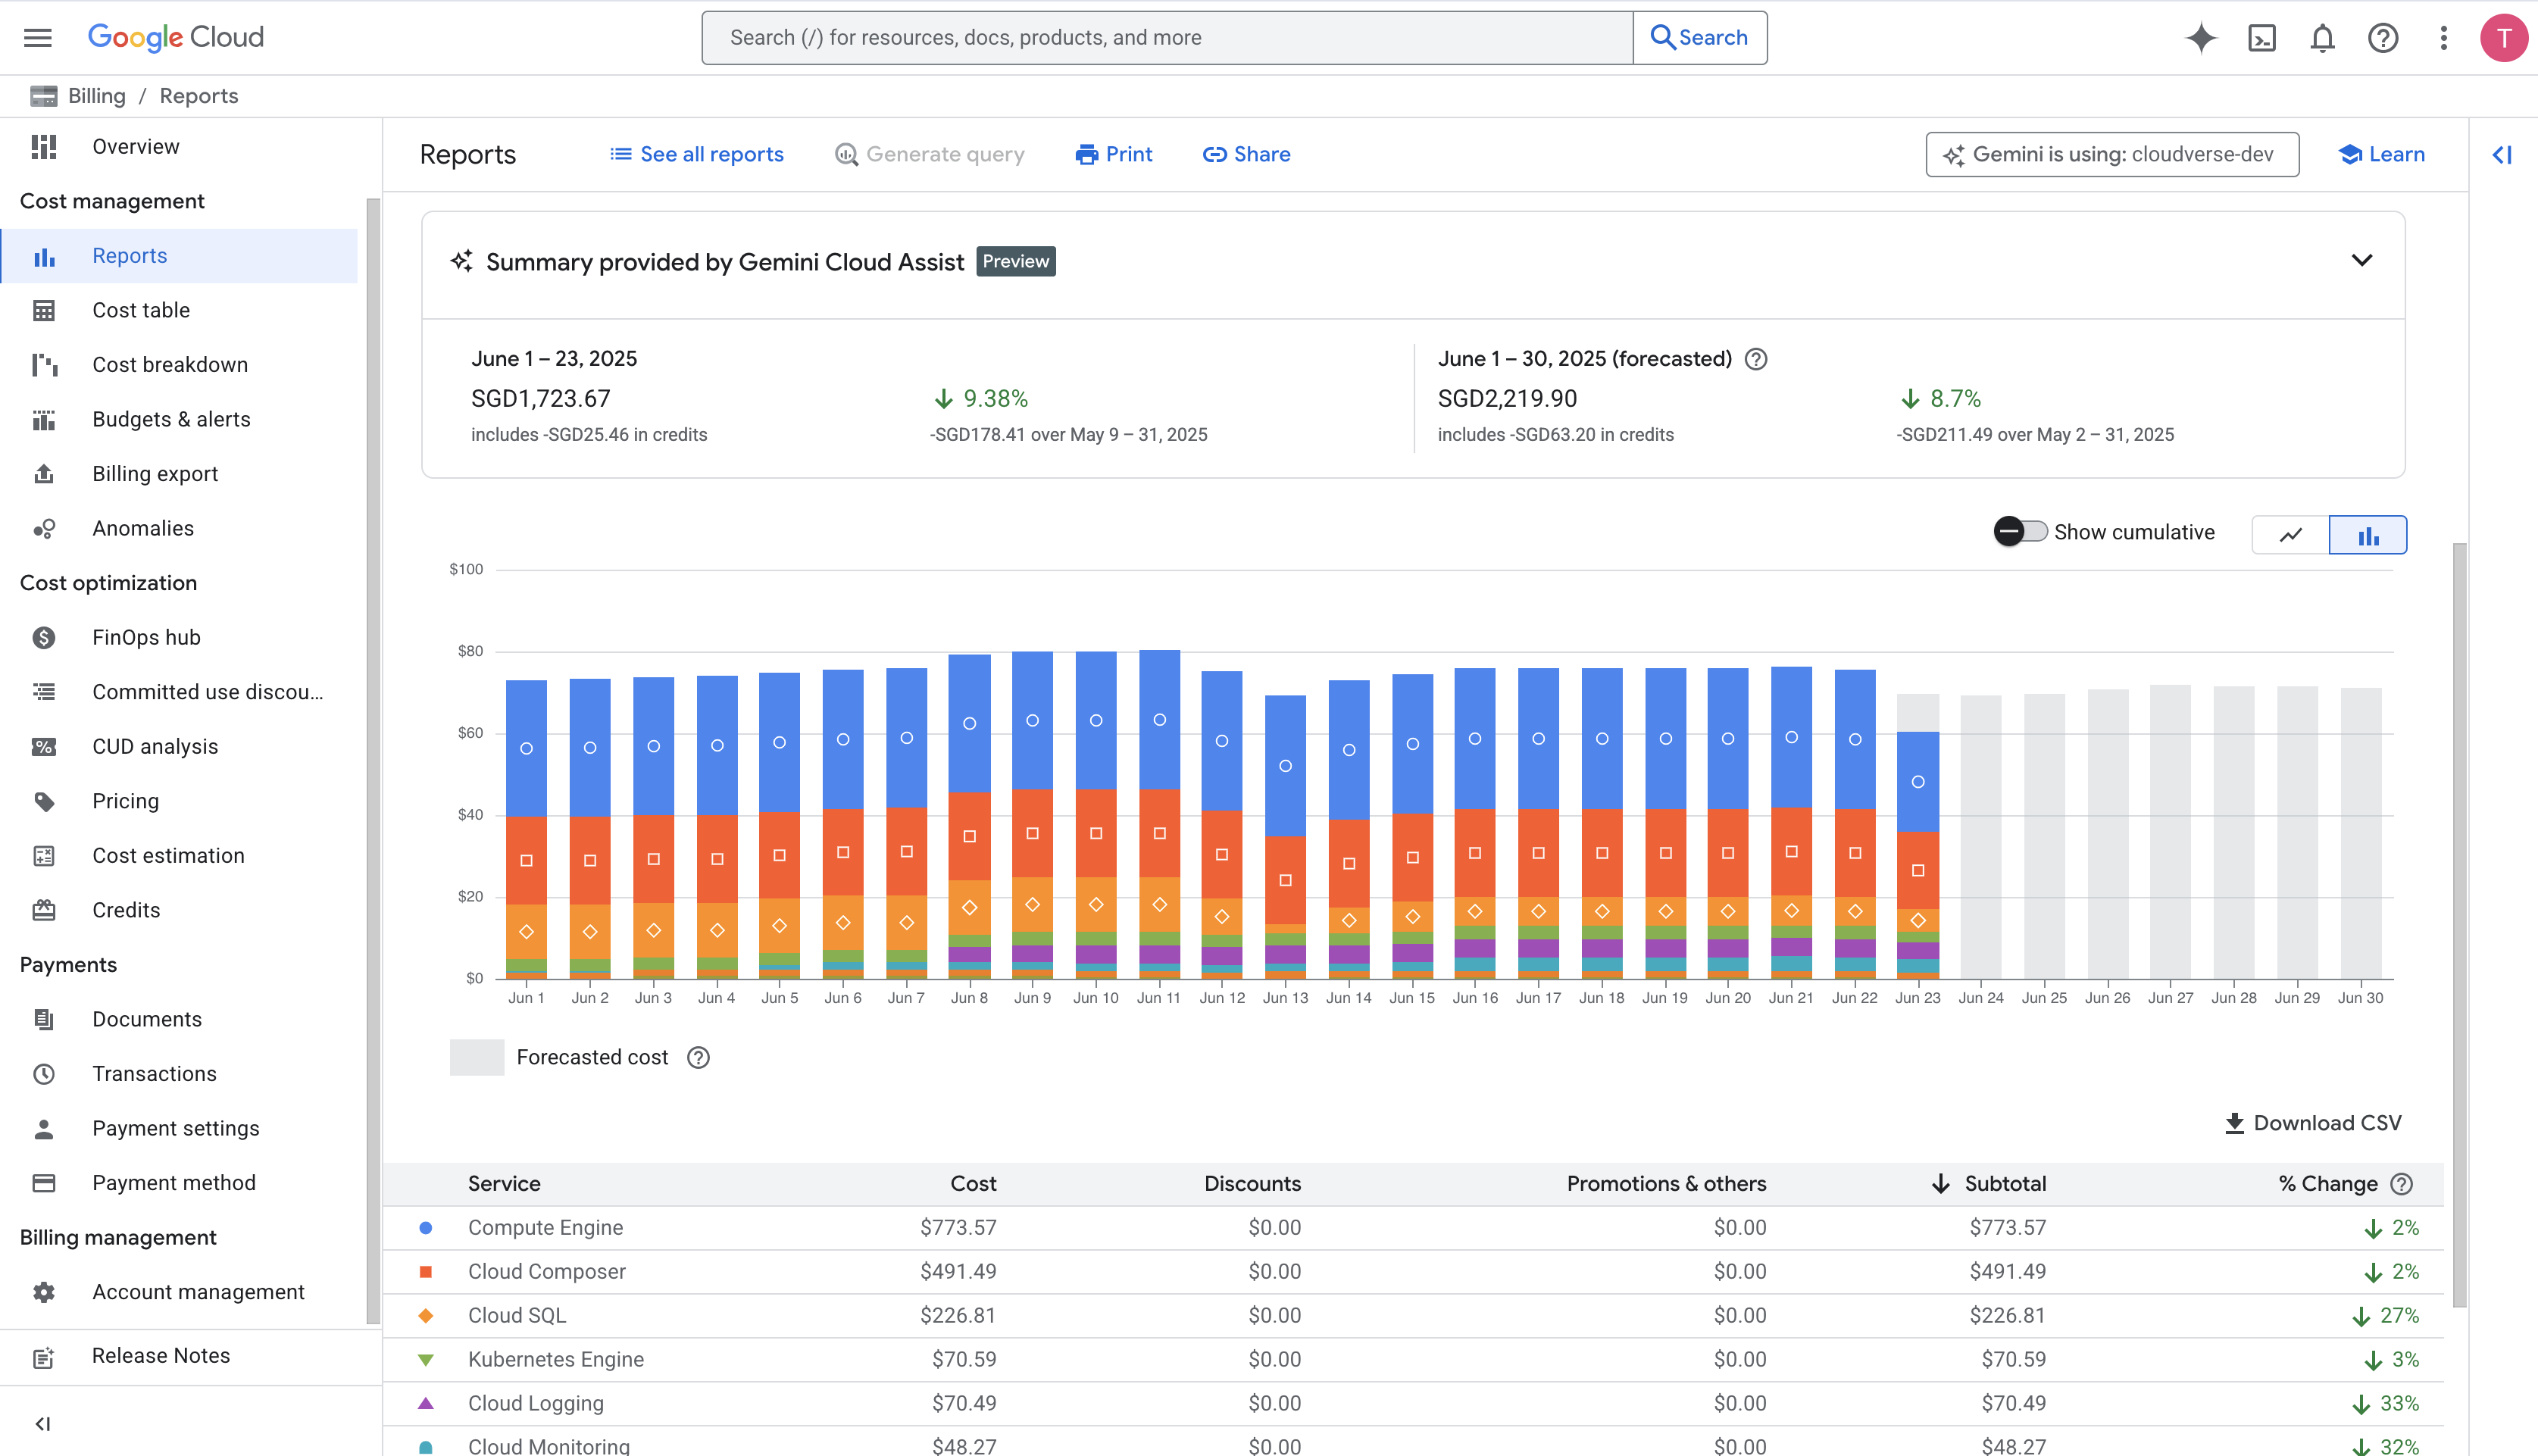Click Download CSV icon
This screenshot has width=2538, height=1456.
point(2234,1123)
